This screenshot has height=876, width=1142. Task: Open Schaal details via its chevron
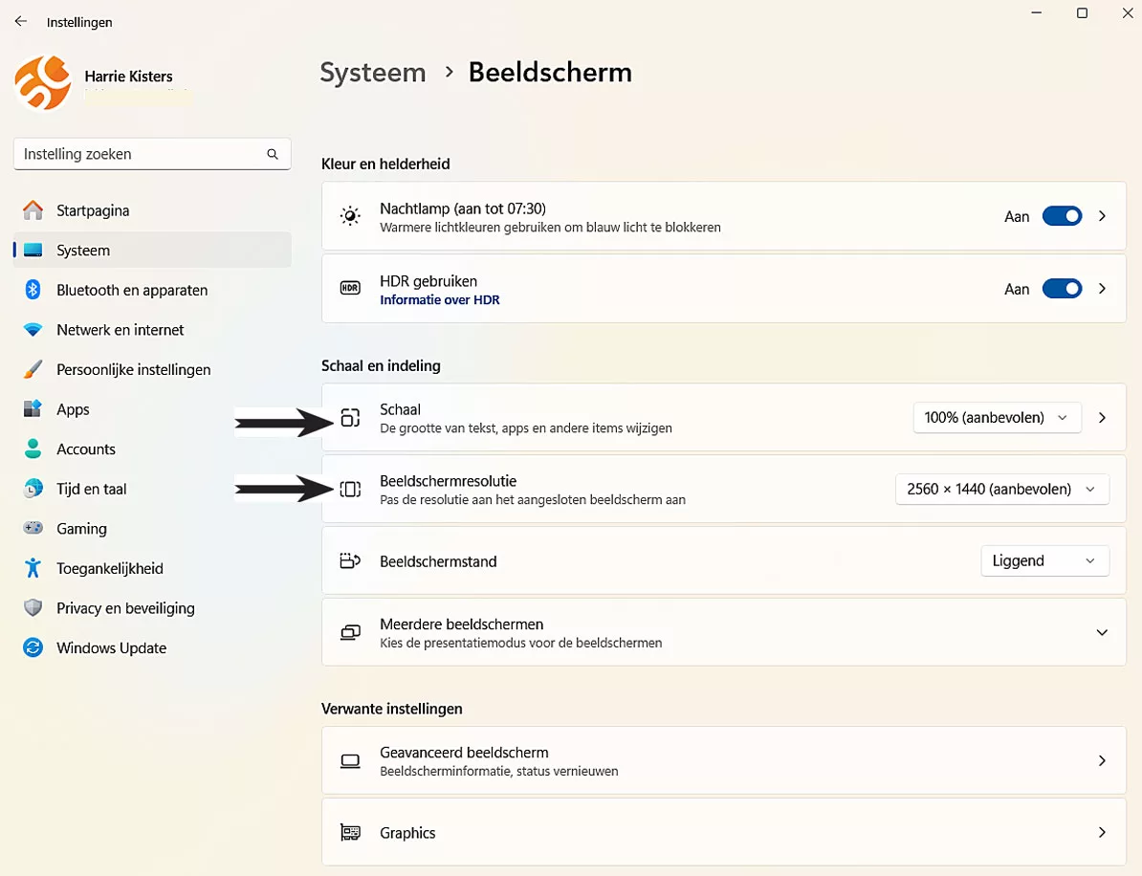(x=1102, y=418)
